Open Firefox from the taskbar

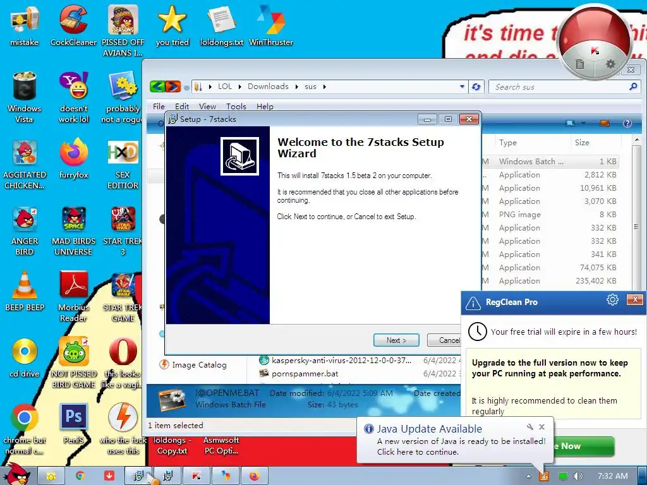(x=255, y=476)
